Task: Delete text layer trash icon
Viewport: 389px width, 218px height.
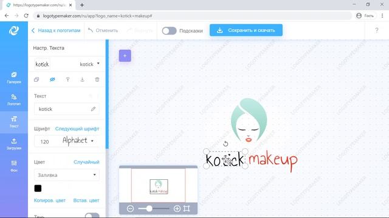Action: point(97,79)
